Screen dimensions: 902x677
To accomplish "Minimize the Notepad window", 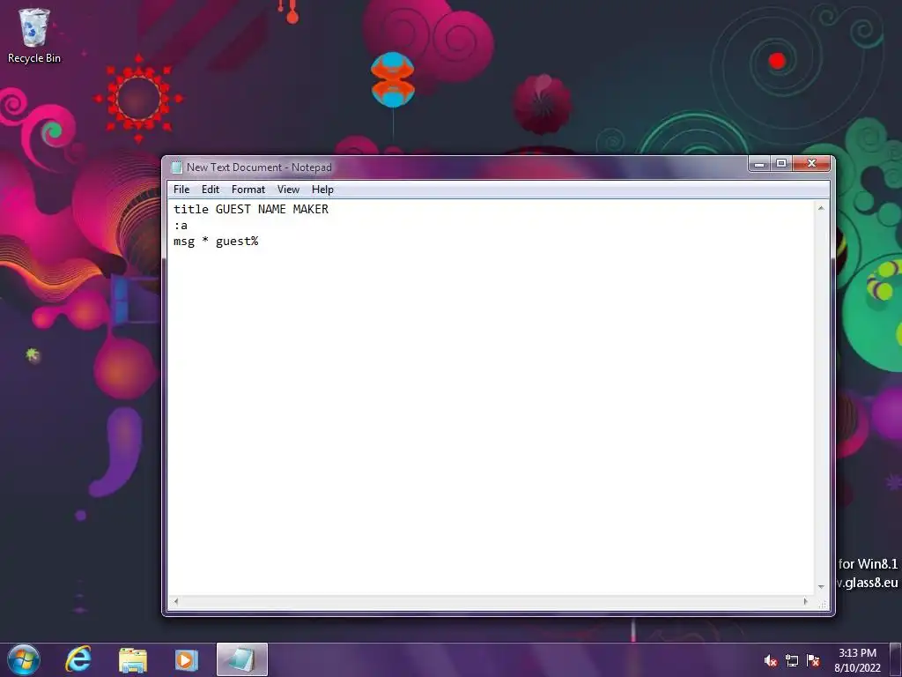I will point(759,164).
